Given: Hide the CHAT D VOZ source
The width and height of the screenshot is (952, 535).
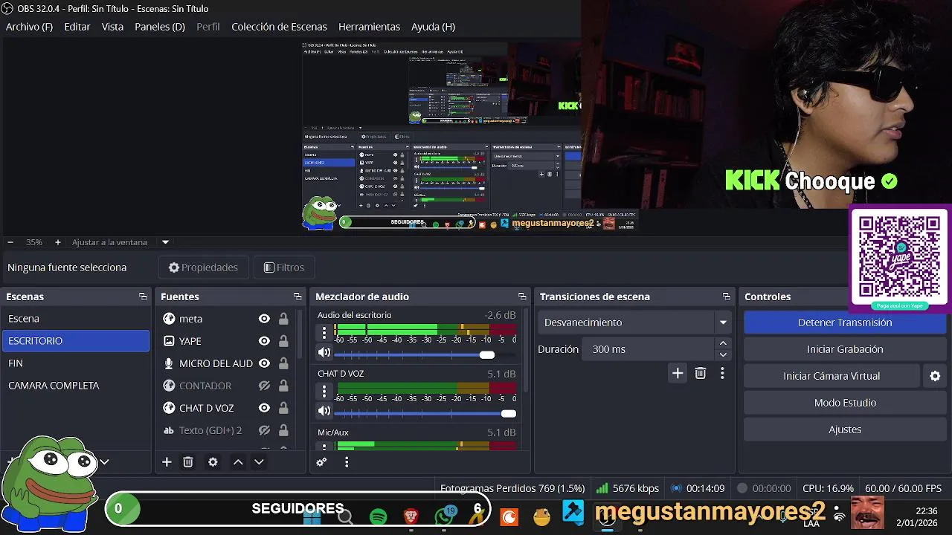Looking at the screenshot, I should tap(264, 408).
